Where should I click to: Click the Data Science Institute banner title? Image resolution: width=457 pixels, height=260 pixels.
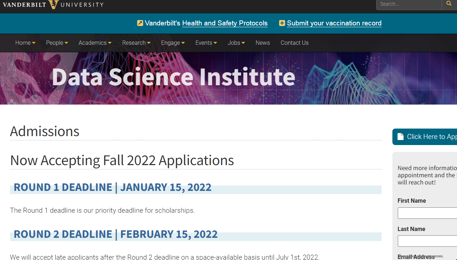(x=173, y=77)
